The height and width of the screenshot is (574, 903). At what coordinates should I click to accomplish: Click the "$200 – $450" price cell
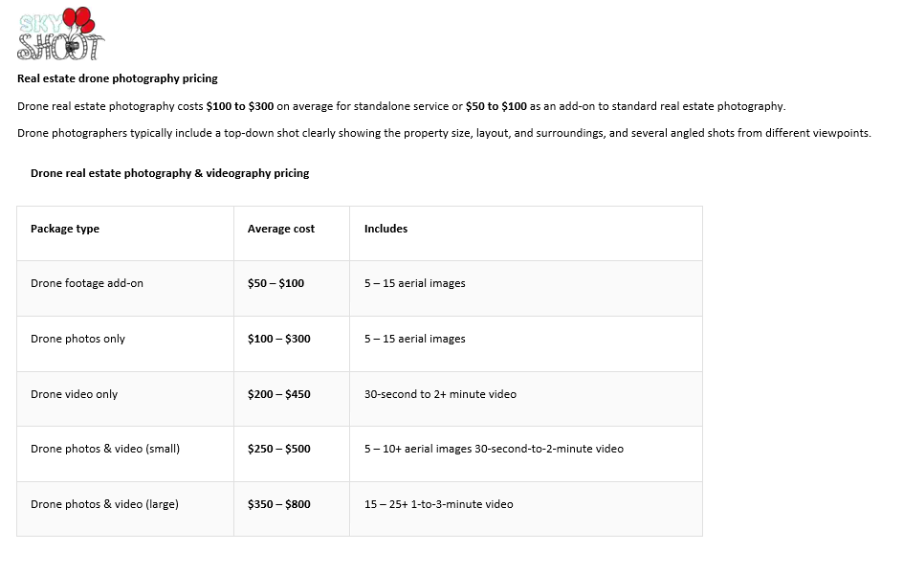278,394
